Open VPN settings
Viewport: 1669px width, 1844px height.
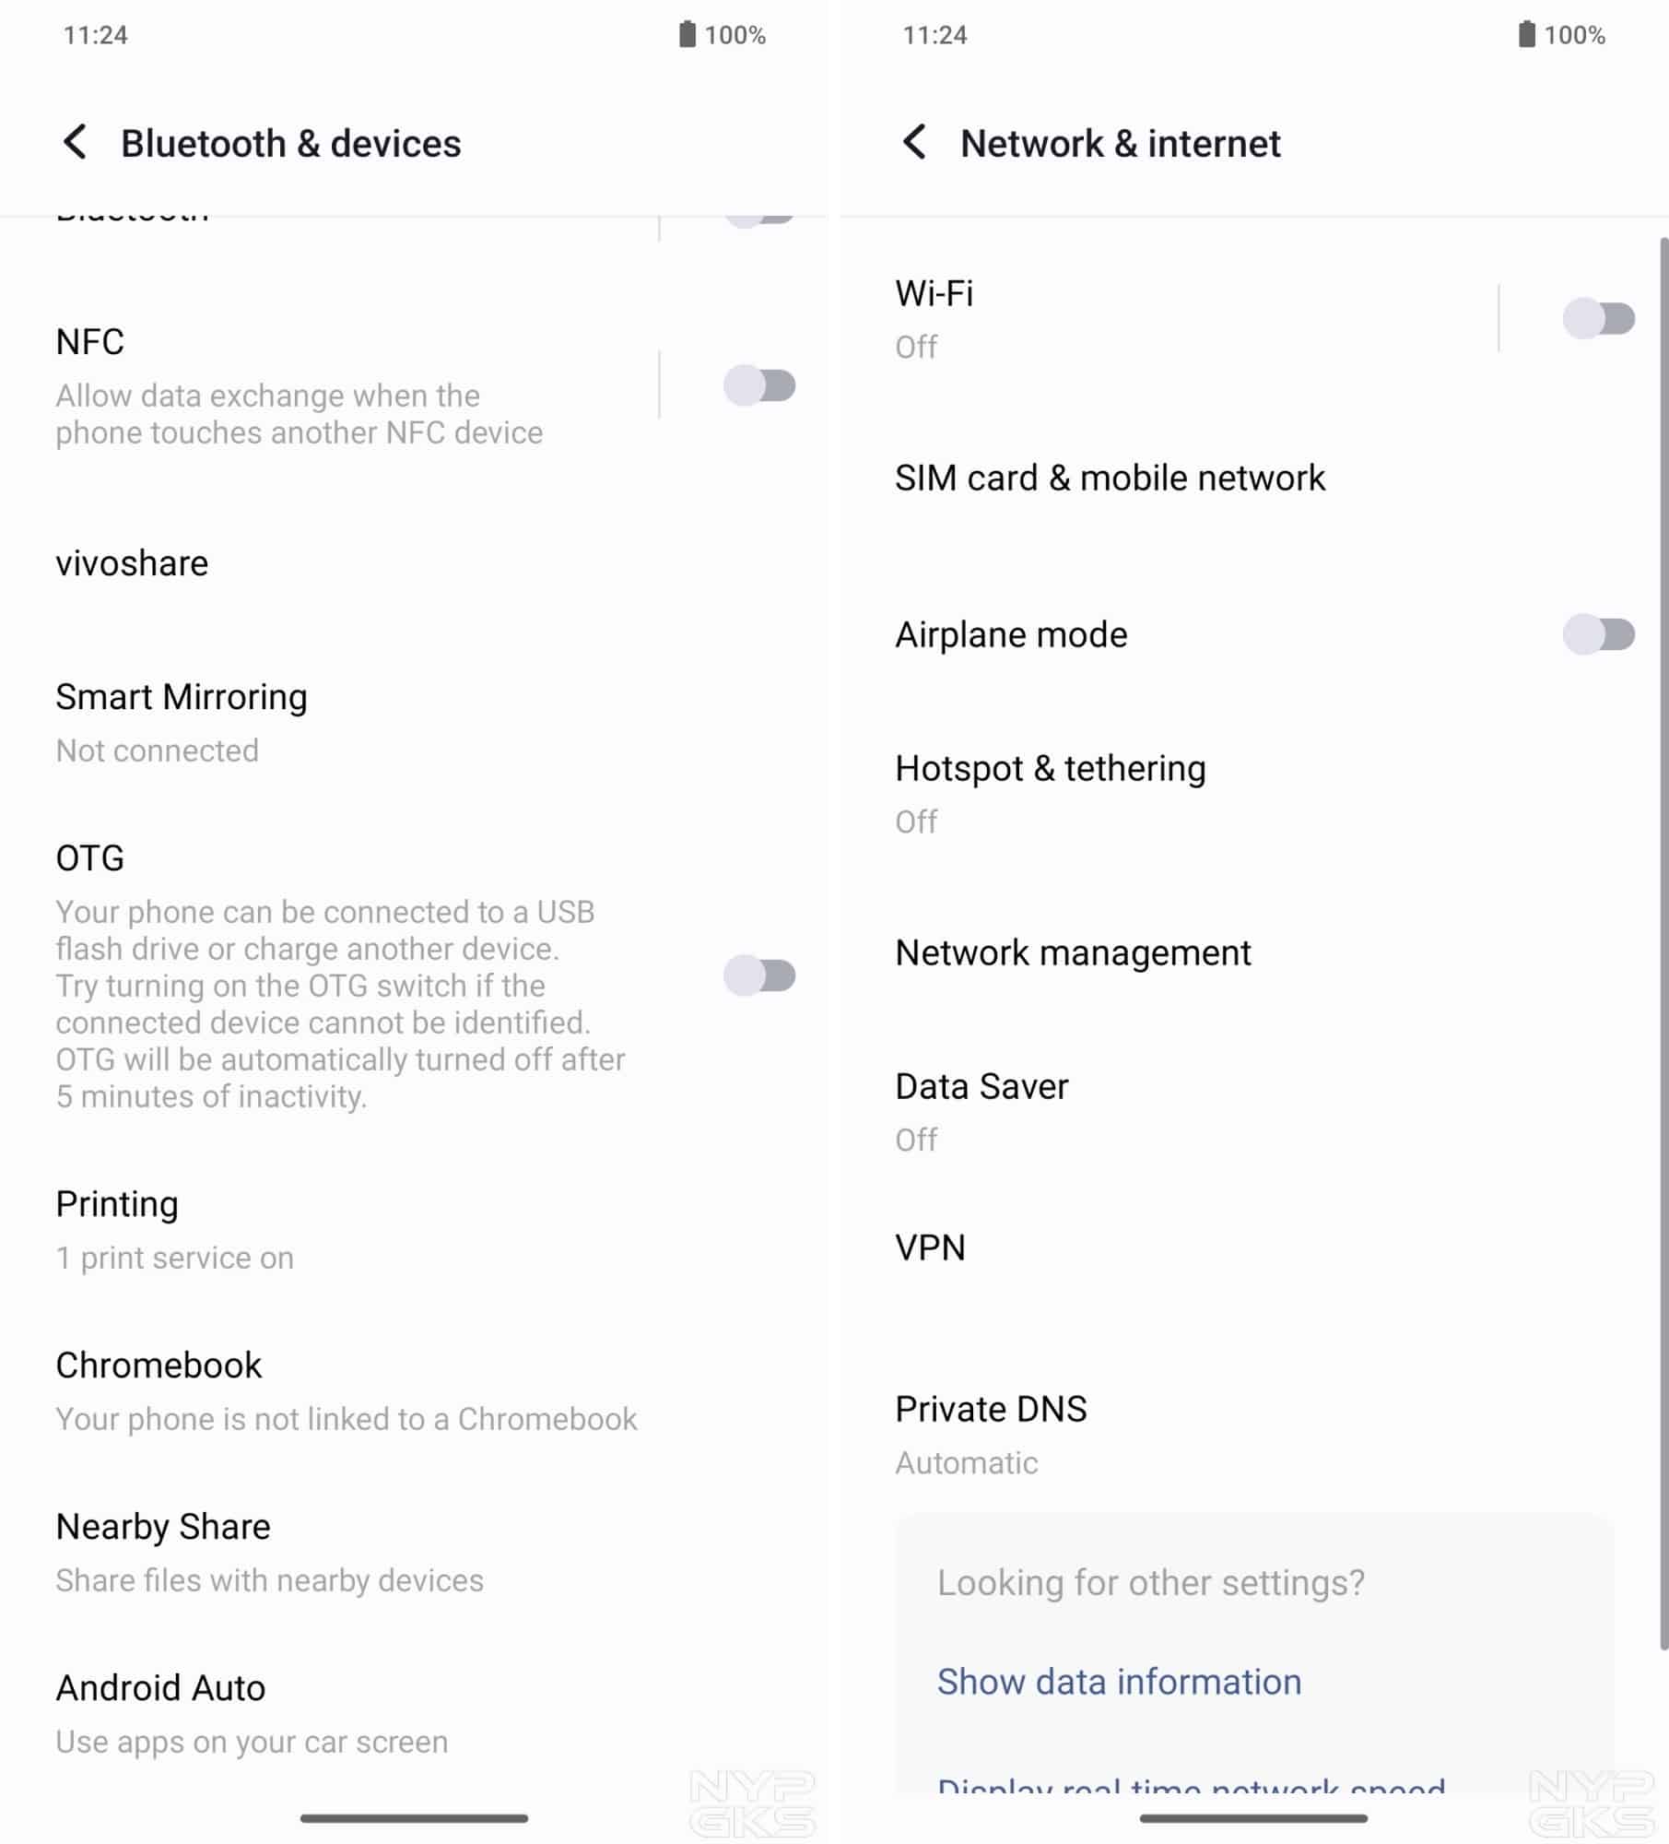click(931, 1248)
